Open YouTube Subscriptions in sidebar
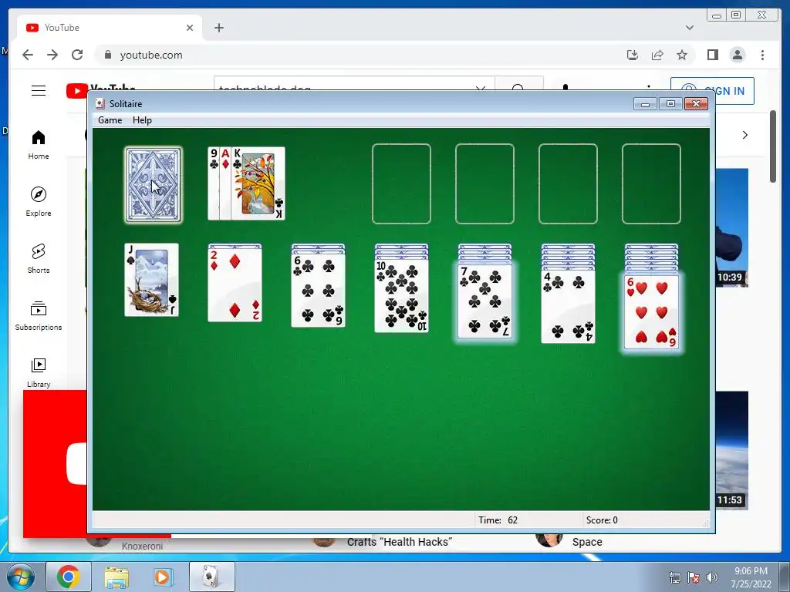 pos(39,315)
